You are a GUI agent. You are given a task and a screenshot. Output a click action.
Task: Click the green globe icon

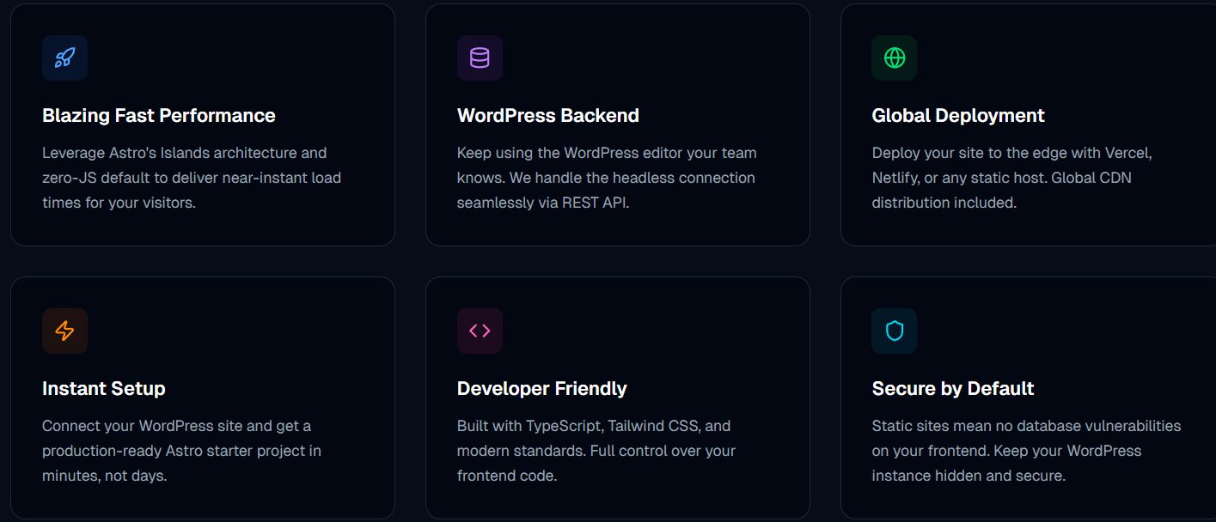[x=895, y=58]
